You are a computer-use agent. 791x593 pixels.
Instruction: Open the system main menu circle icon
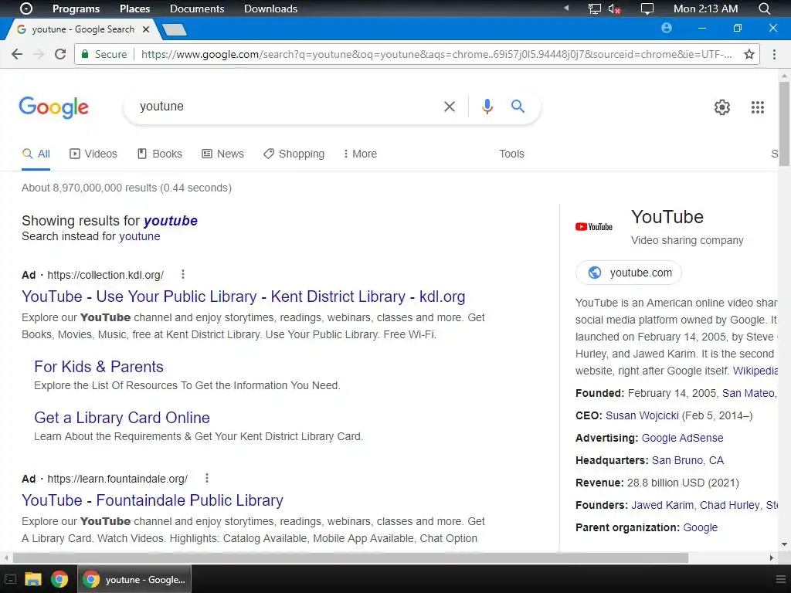[25, 8]
